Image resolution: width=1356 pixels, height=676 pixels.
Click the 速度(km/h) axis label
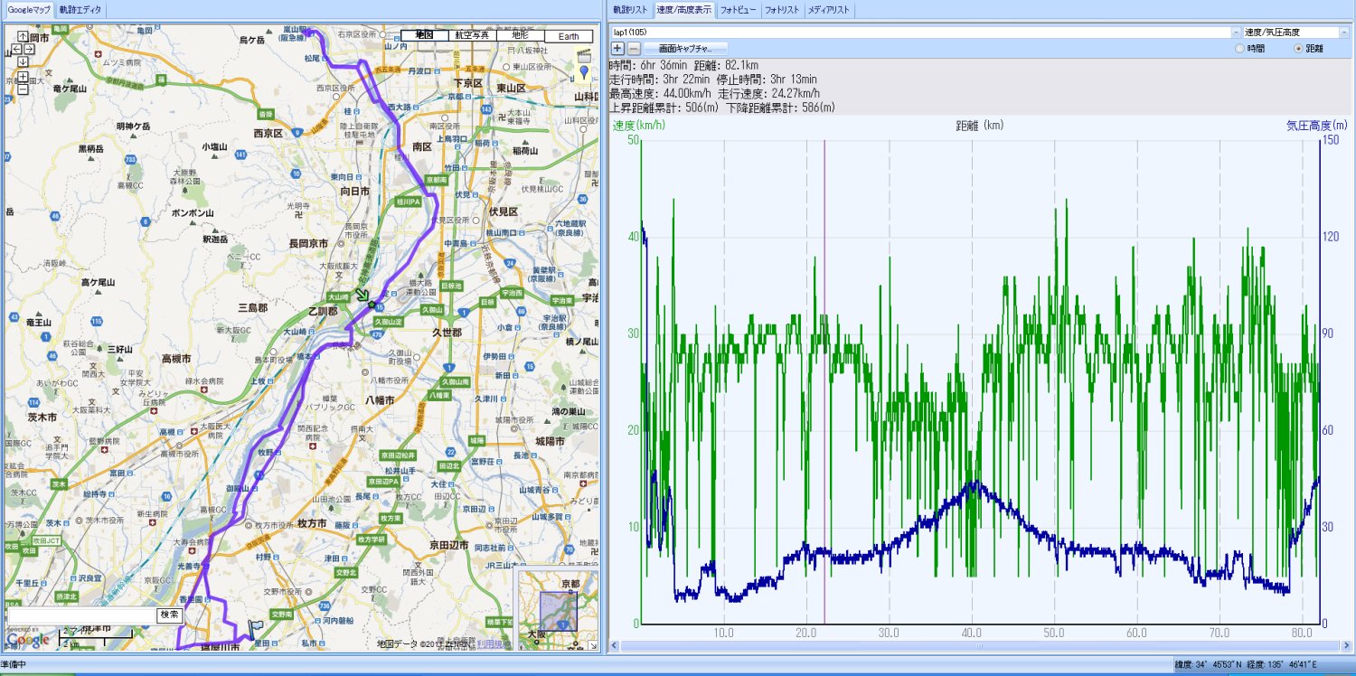[638, 125]
